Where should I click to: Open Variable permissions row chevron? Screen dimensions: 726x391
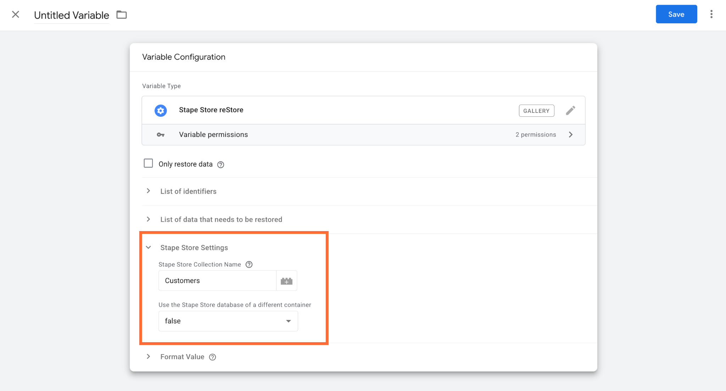571,135
